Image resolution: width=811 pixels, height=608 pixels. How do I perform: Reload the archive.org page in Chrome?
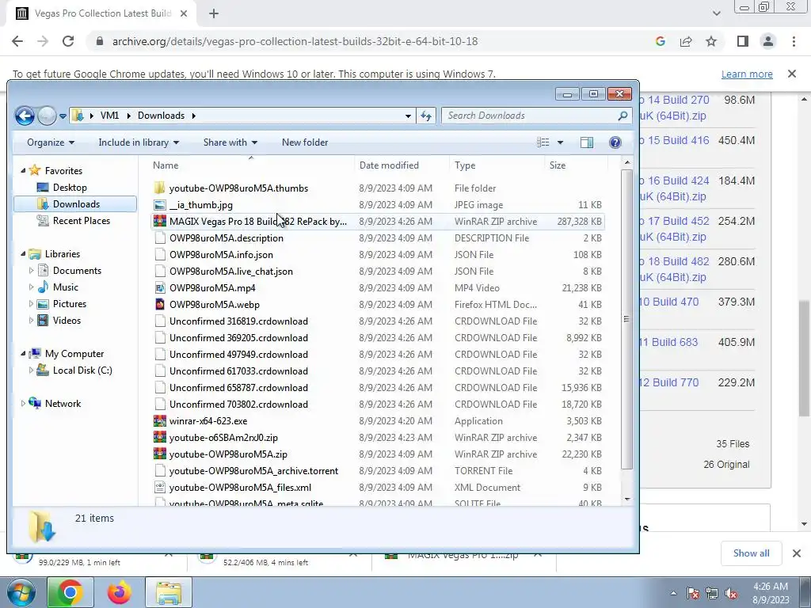click(x=68, y=41)
